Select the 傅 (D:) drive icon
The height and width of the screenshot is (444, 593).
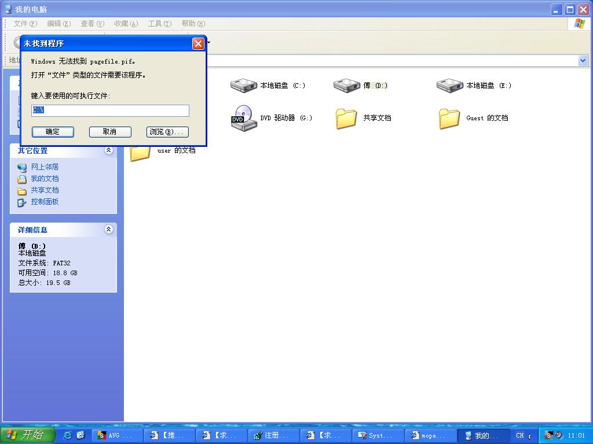coord(347,86)
